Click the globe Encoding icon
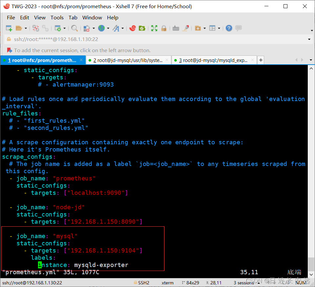 pos(101,28)
